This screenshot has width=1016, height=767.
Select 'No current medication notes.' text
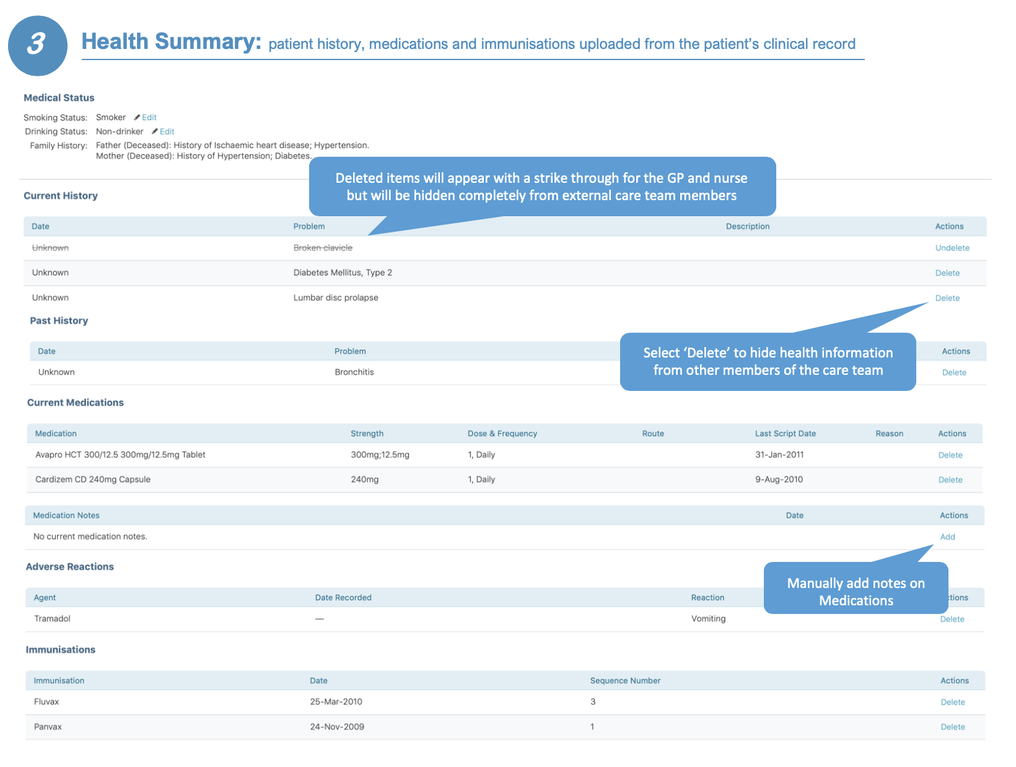click(x=90, y=537)
